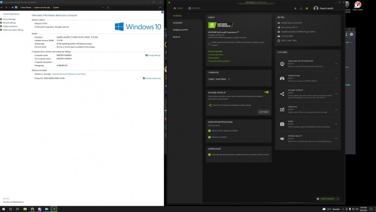The width and height of the screenshot is (376, 212).
Task: Click the Ansel camera icon
Action: pyautogui.click(x=282, y=124)
